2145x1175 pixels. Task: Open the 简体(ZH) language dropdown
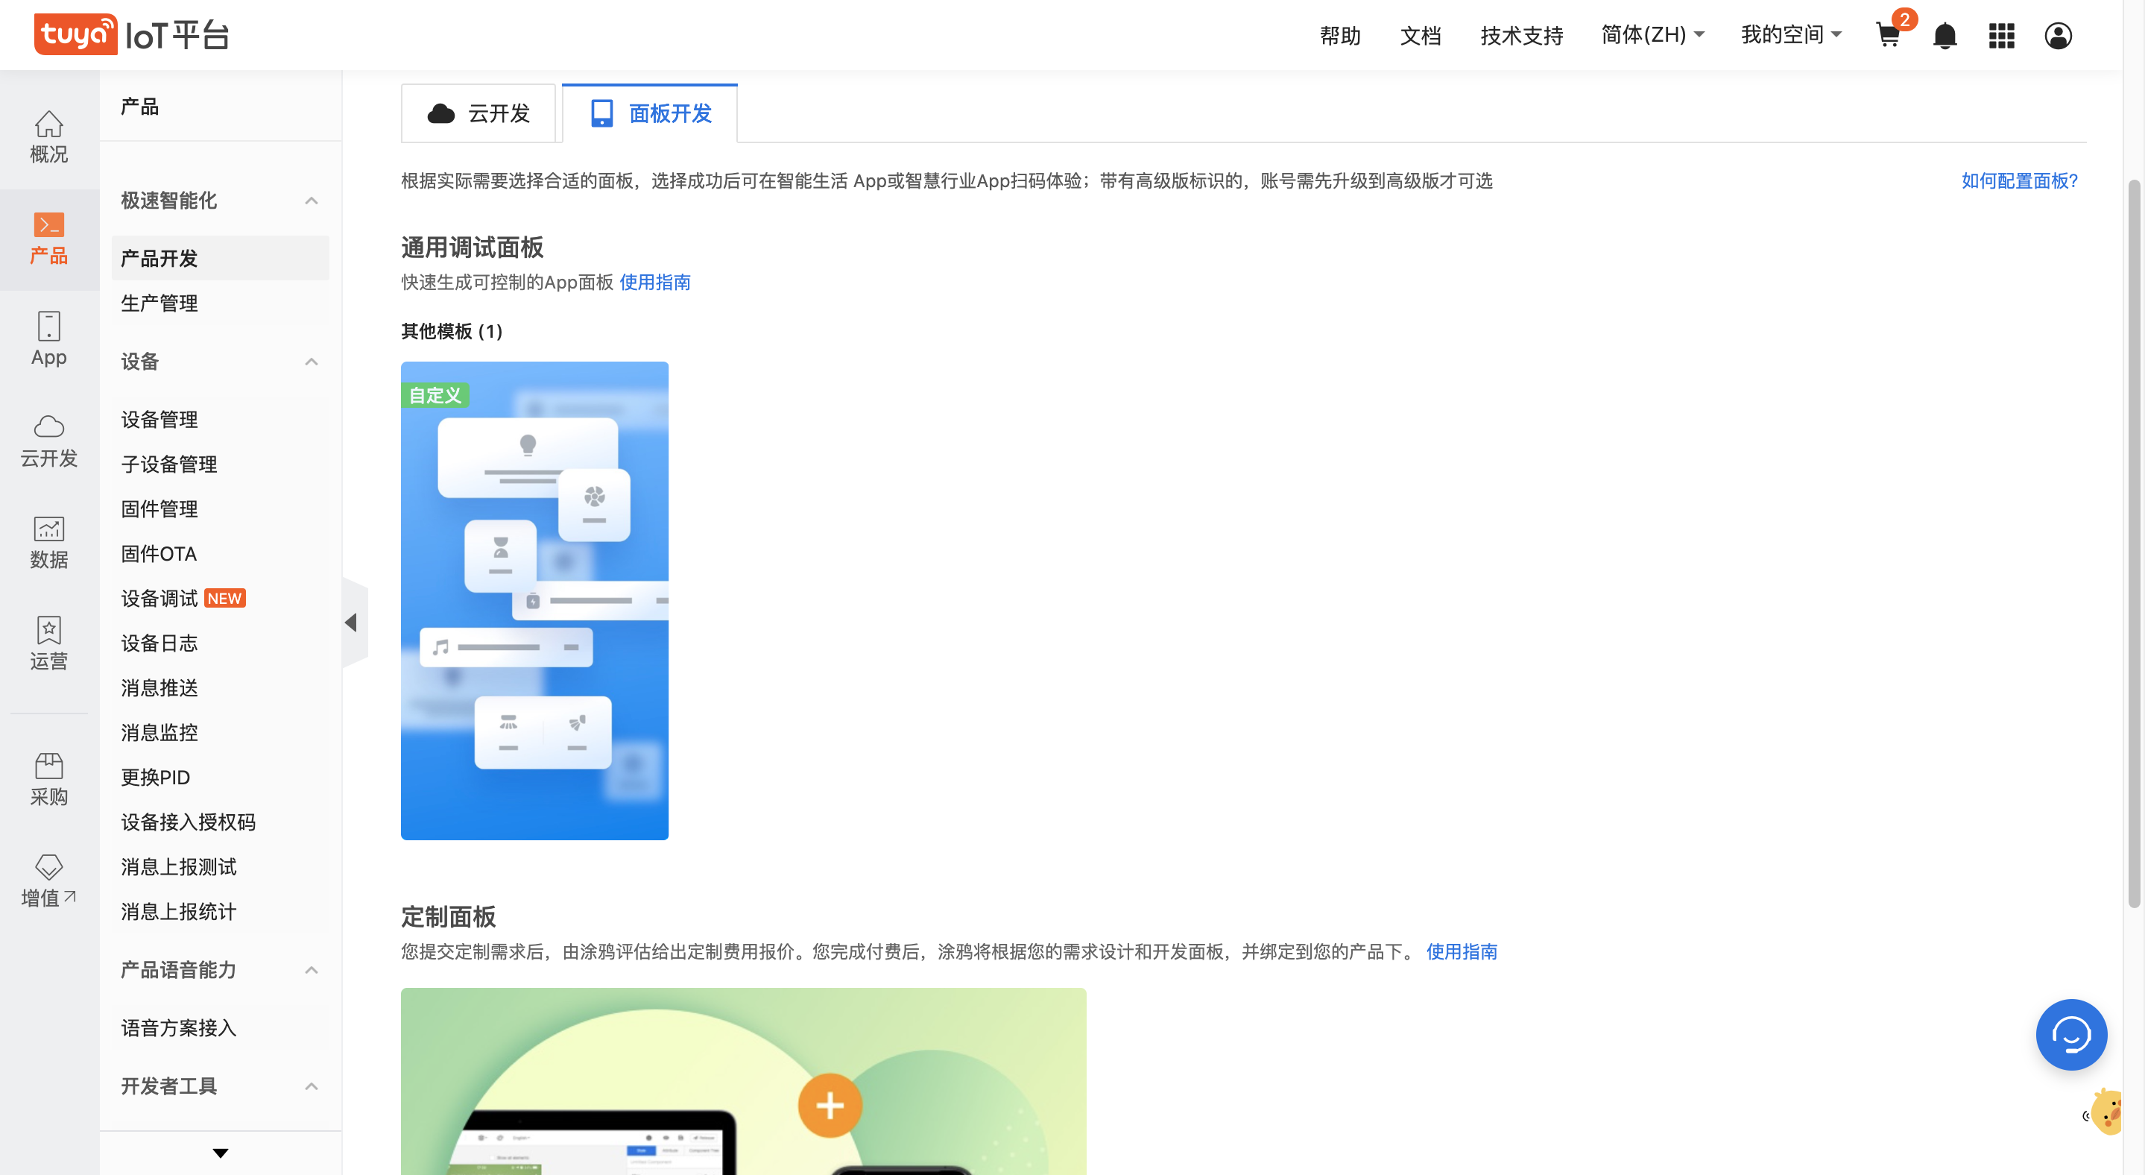pos(1652,35)
